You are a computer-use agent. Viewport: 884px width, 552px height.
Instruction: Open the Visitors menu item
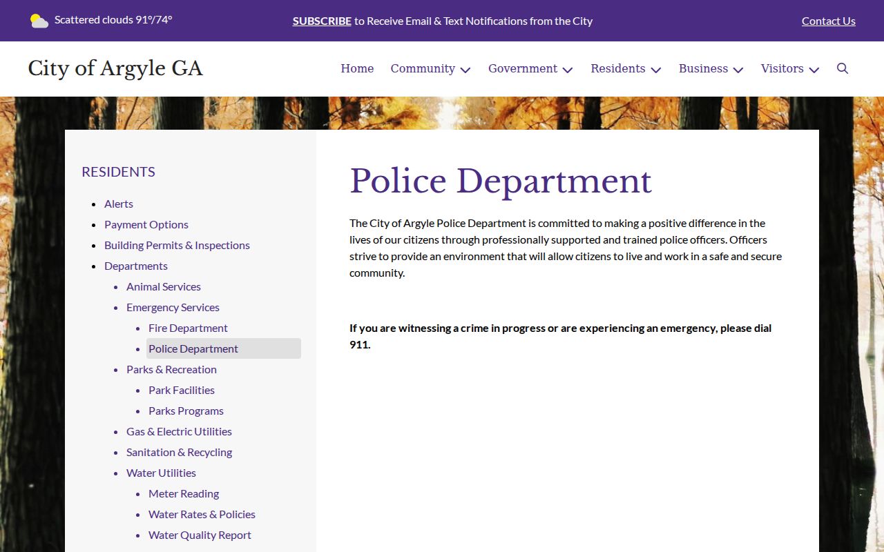tap(782, 68)
